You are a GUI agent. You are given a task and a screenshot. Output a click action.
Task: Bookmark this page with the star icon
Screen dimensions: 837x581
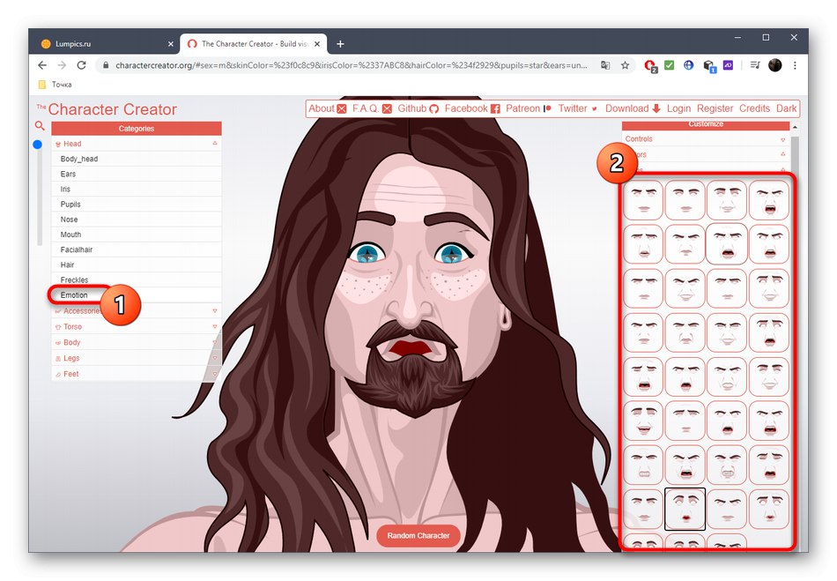625,65
